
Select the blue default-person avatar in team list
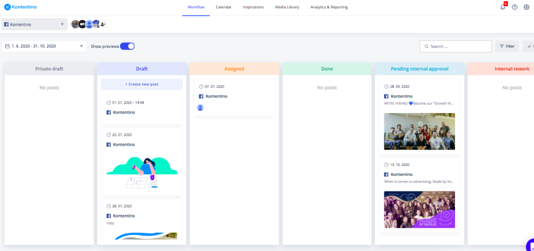coord(89,24)
